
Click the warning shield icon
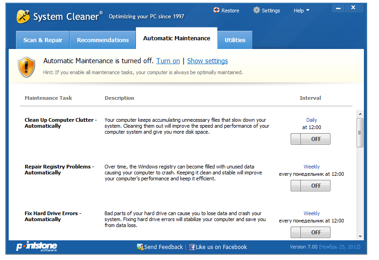click(27, 67)
